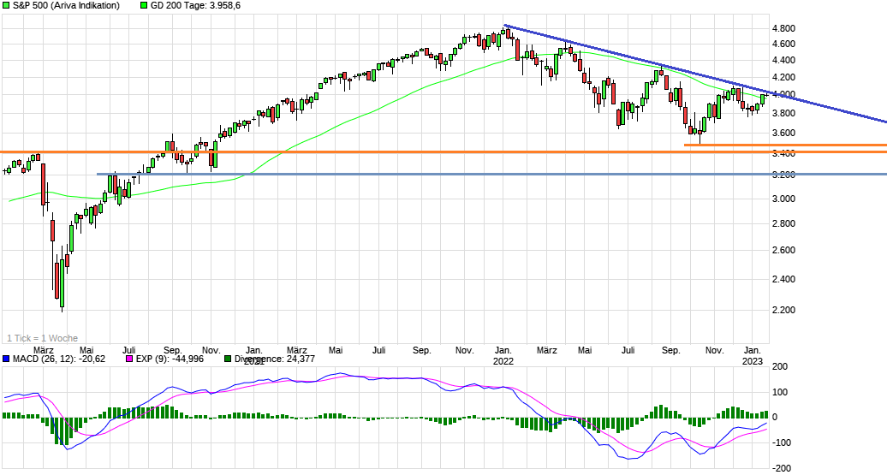Click the 'Jan.' label above 2023
Screen dimensions: 887x475
[x=753, y=351]
